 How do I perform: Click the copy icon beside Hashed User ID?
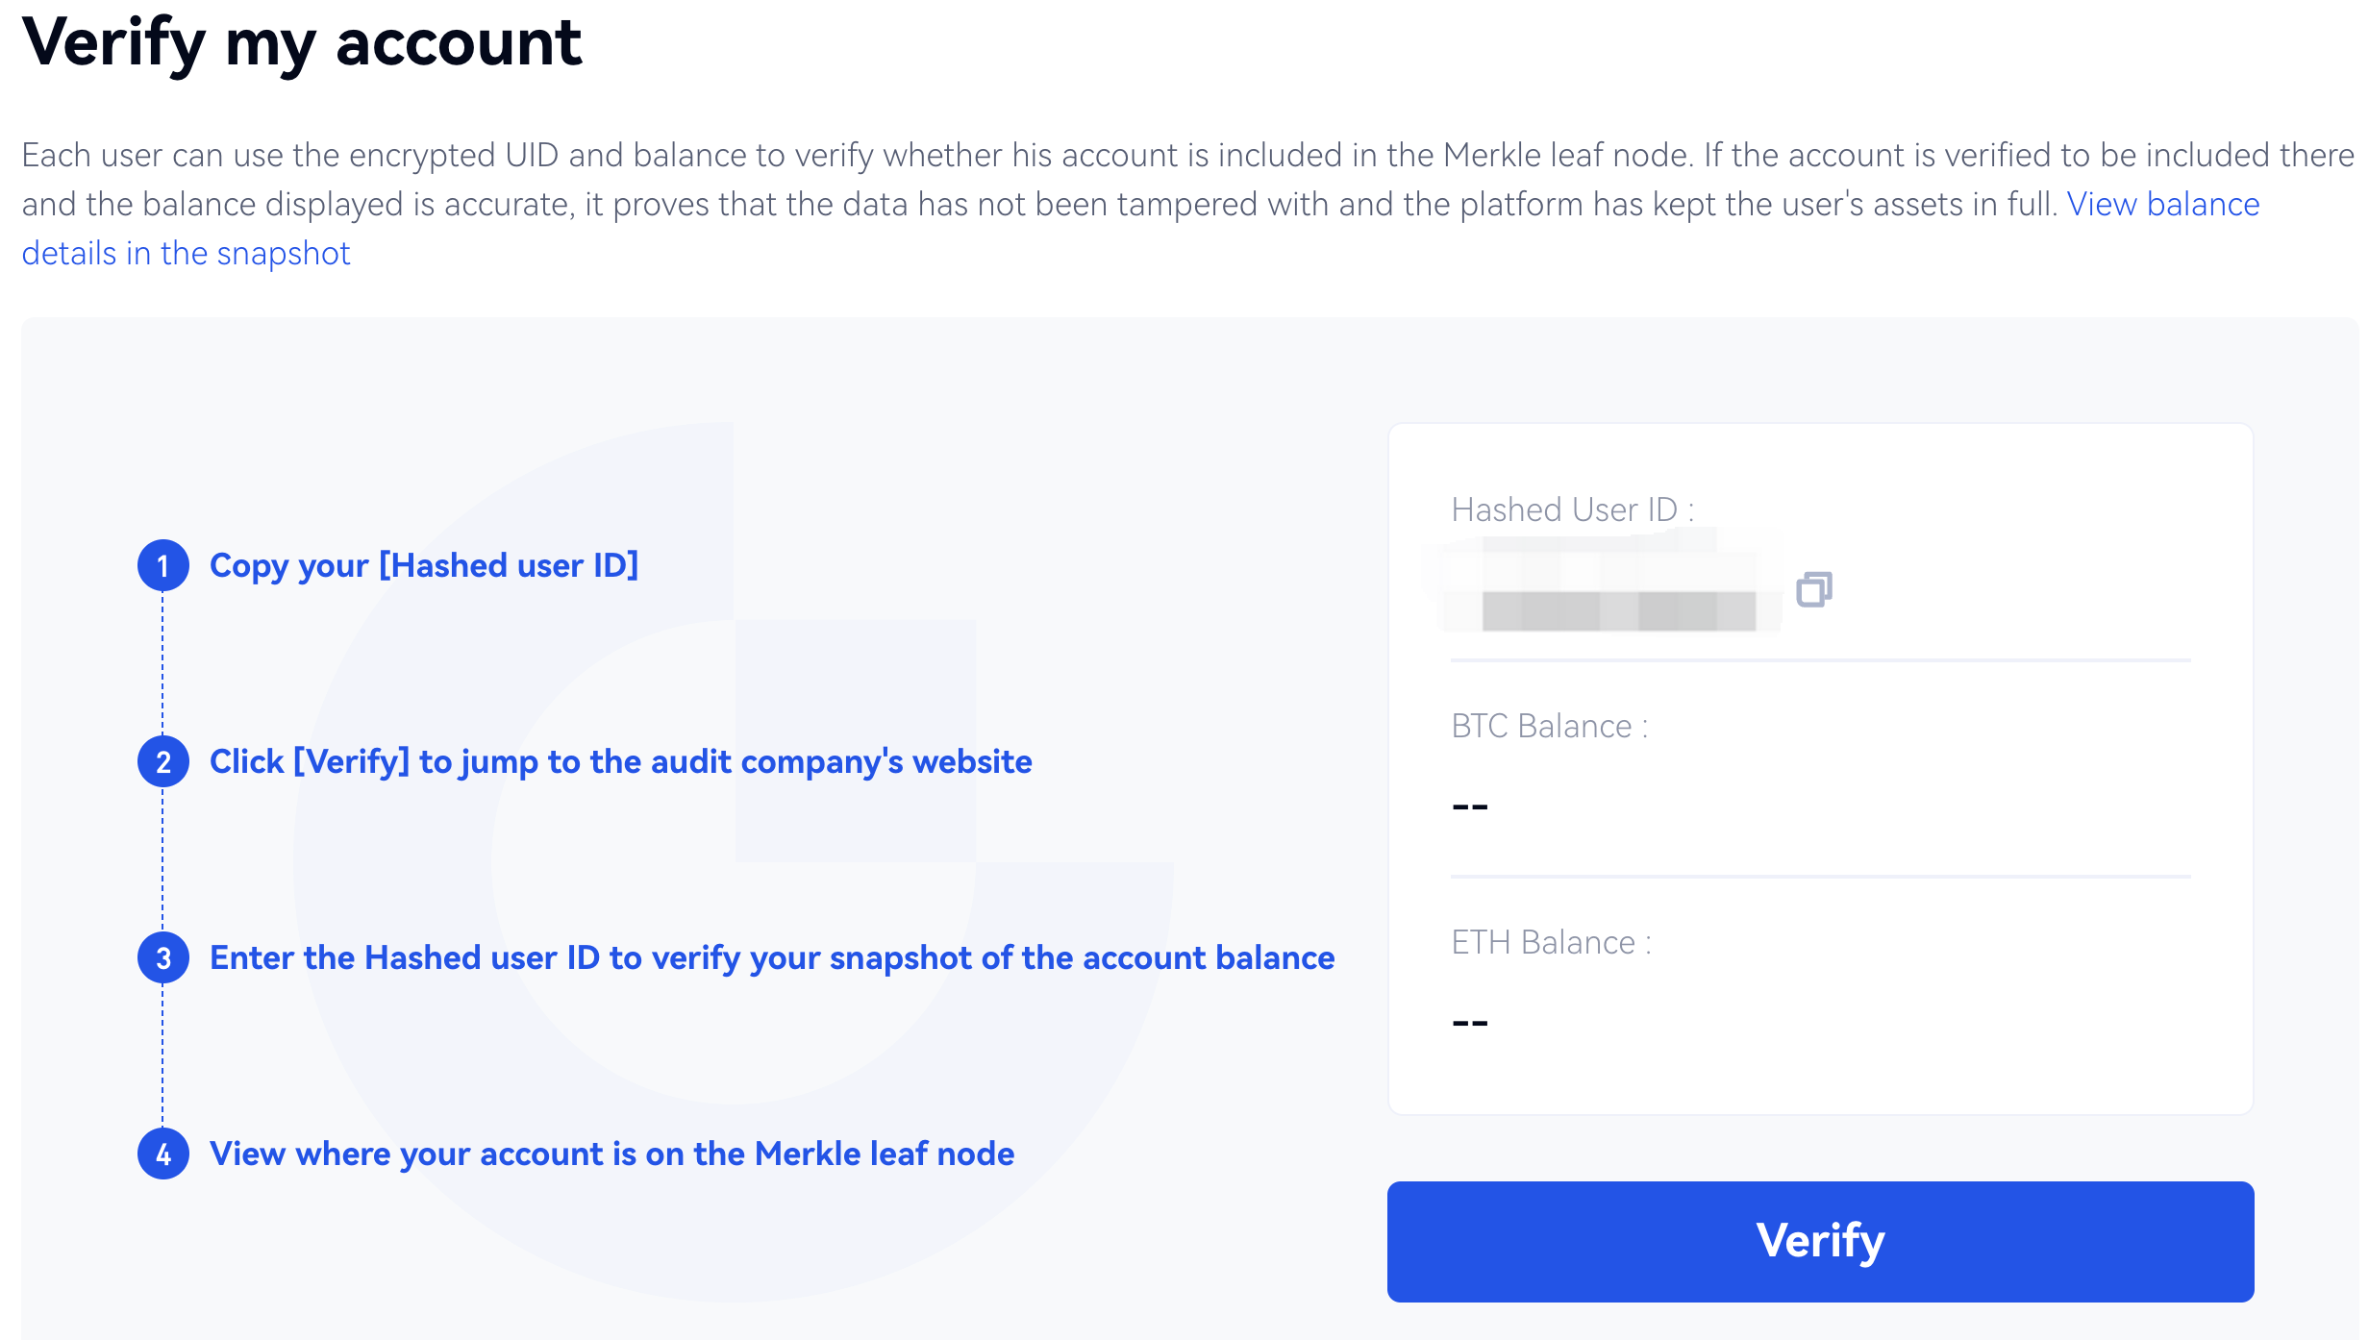[x=1814, y=589]
